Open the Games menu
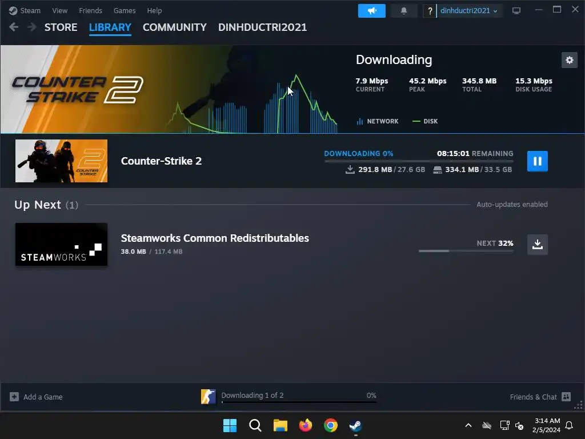This screenshot has height=439, width=585. tap(125, 10)
